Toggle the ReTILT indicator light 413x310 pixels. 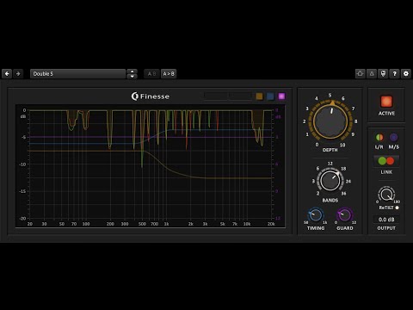point(398,208)
